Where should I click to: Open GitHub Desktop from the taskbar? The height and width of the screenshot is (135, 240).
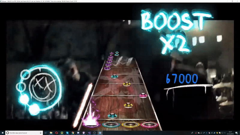(x=84, y=133)
